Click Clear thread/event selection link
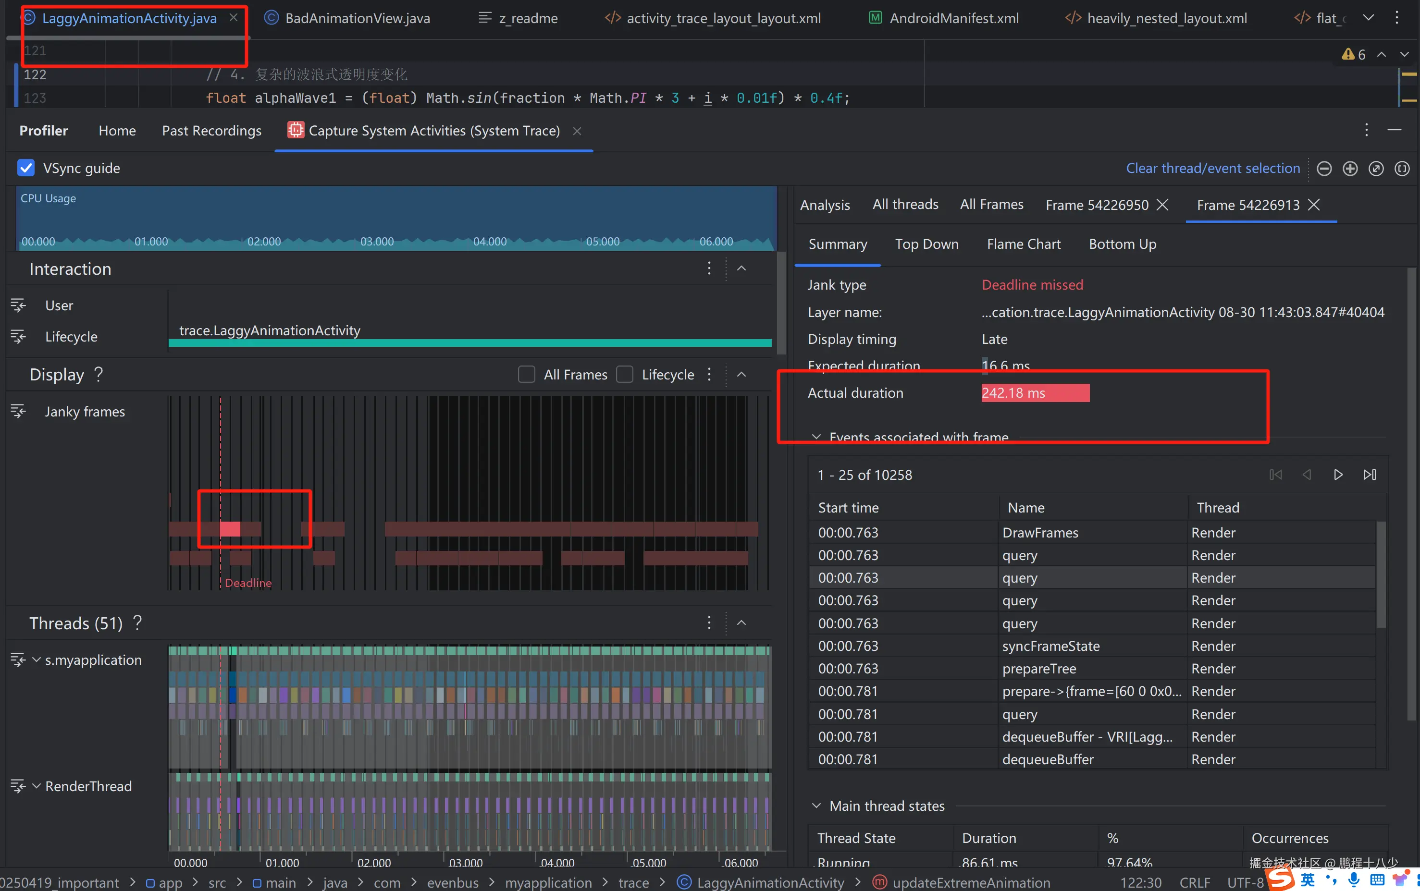Screen dimensions: 1420x891 pyautogui.click(x=1212, y=169)
